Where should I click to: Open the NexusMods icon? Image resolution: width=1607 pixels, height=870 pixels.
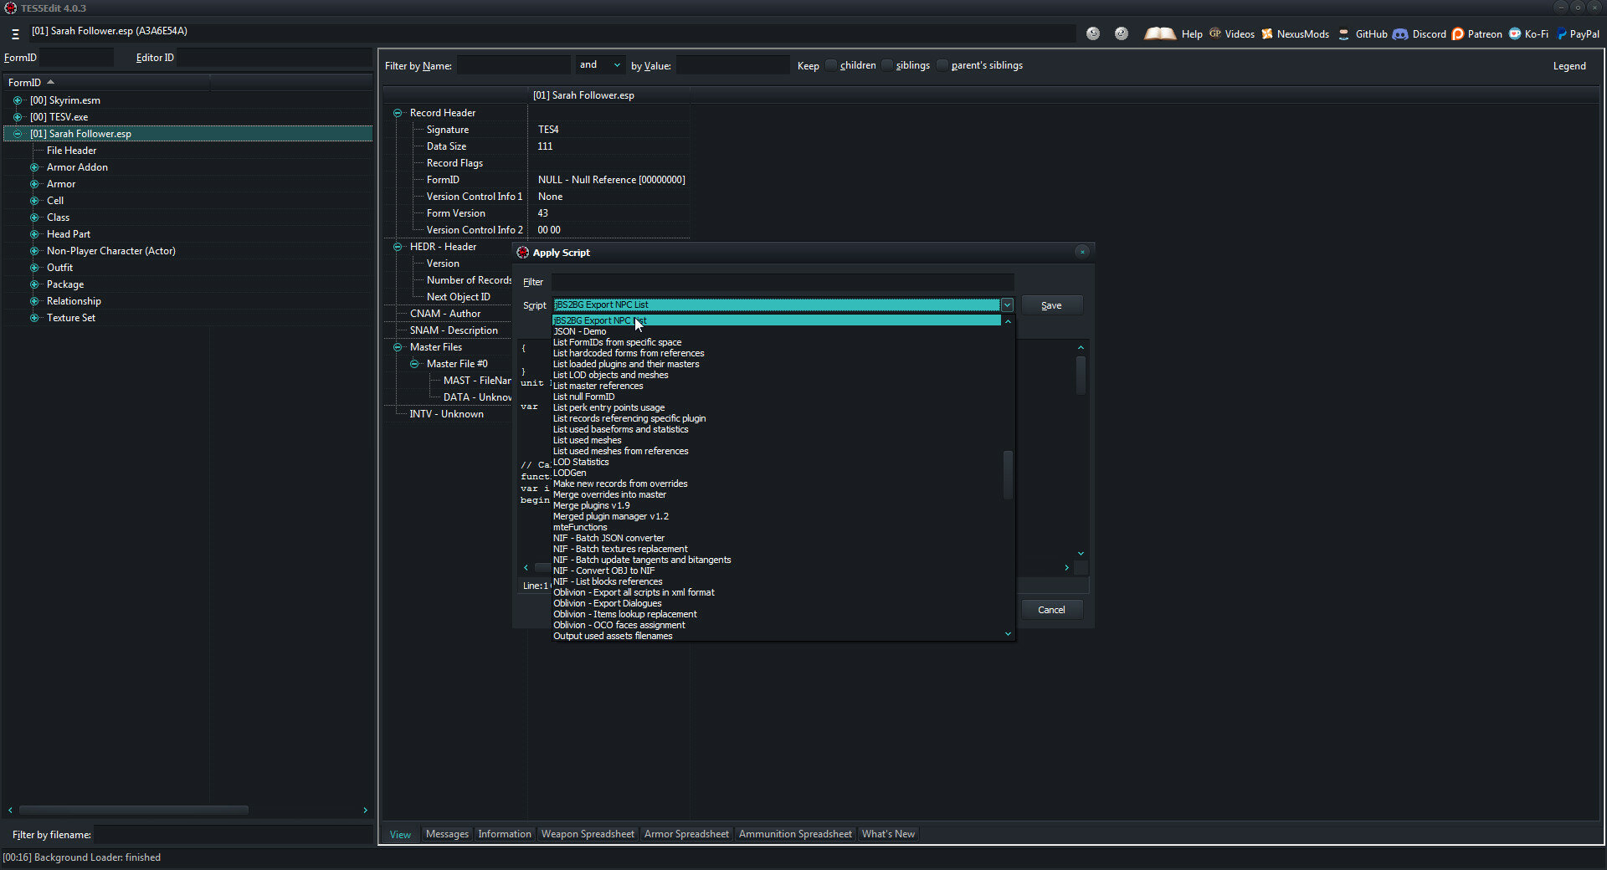point(1267,34)
